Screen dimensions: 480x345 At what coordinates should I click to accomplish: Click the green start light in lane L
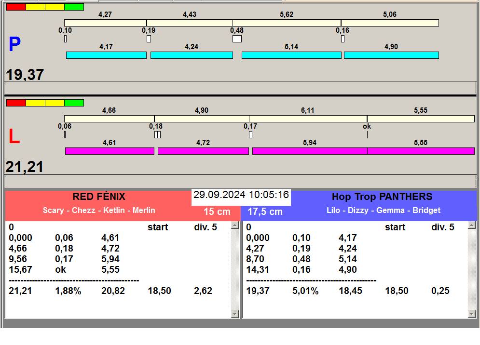click(x=74, y=103)
